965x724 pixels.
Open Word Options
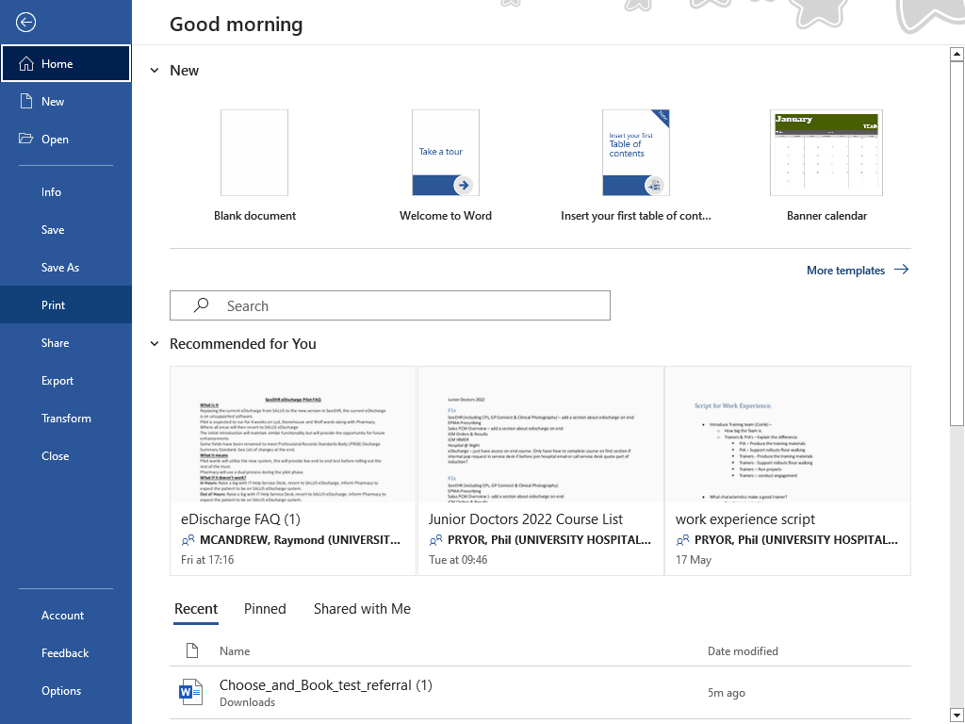[66, 691]
